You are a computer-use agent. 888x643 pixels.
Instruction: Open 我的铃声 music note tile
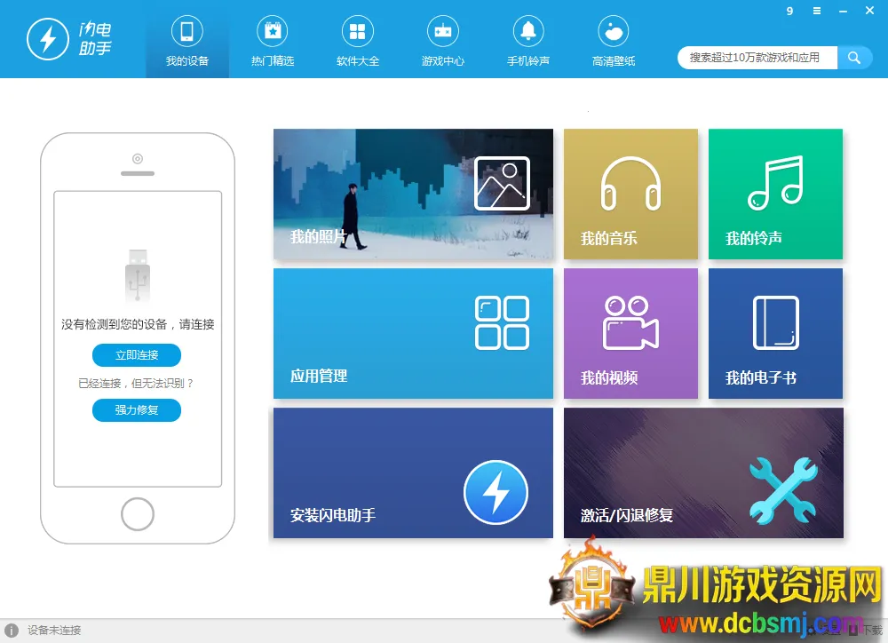pyautogui.click(x=775, y=194)
